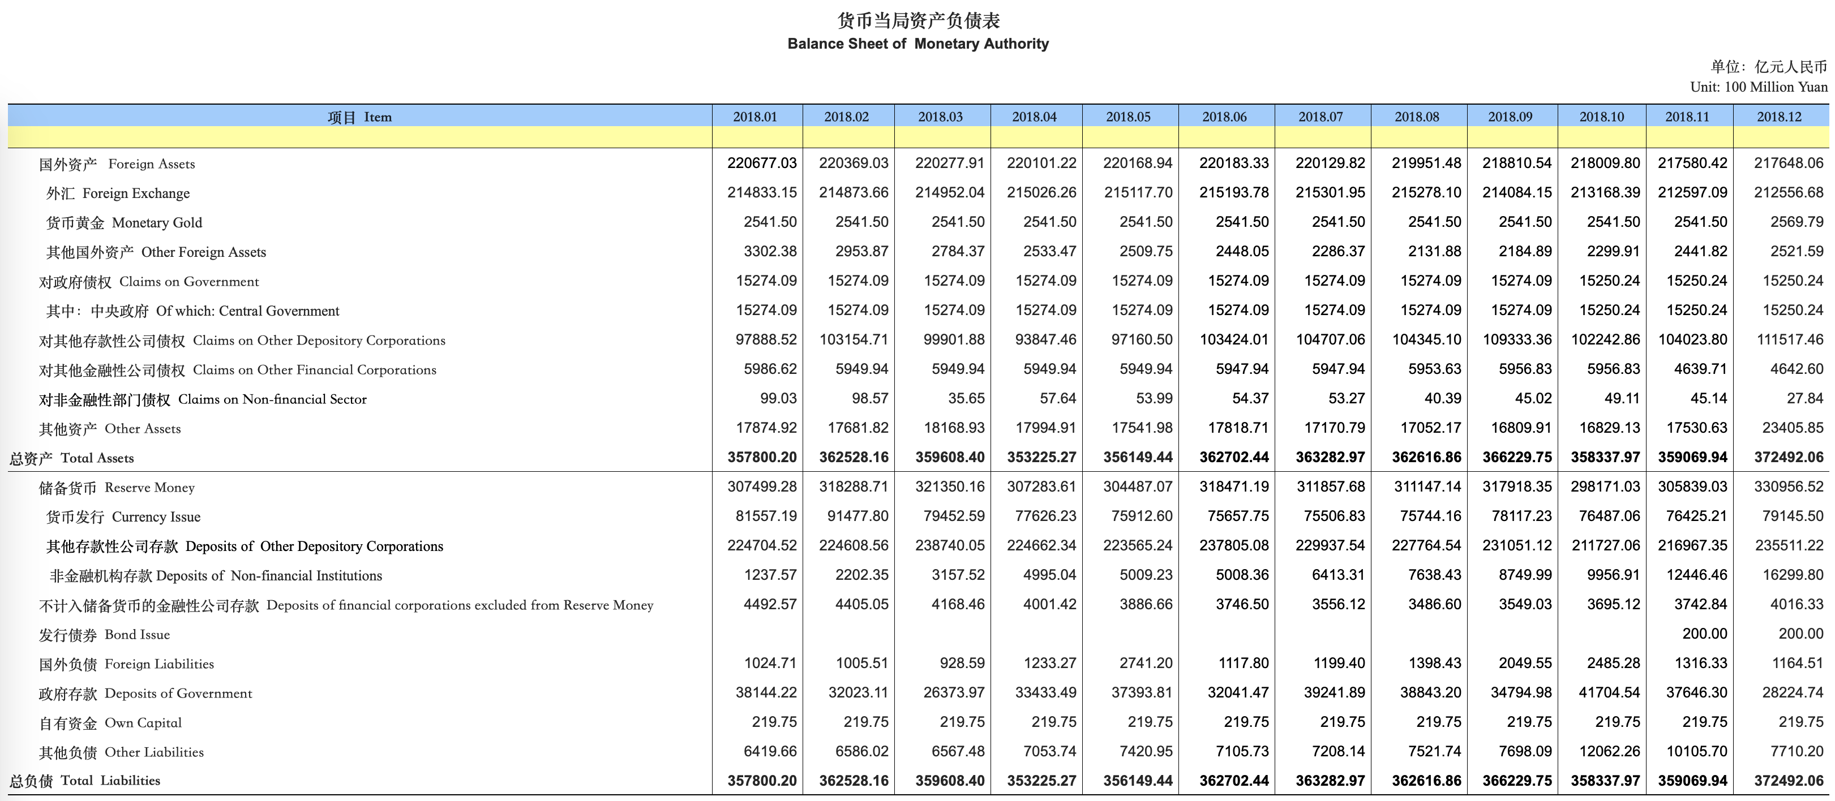The width and height of the screenshot is (1835, 801).
Task: Click the Reserve Money row label
Action: tap(117, 488)
